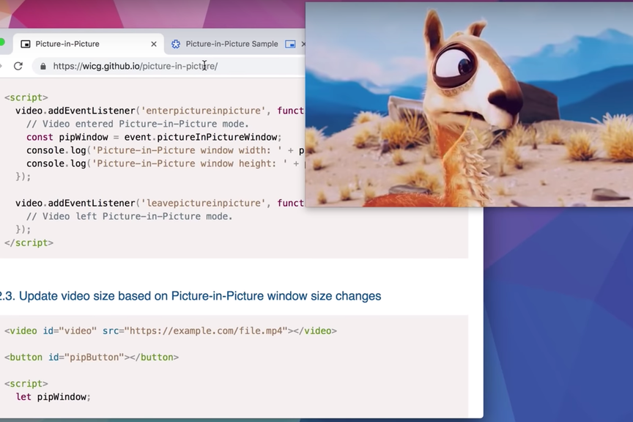Reload the page with the refresh icon

point(18,66)
